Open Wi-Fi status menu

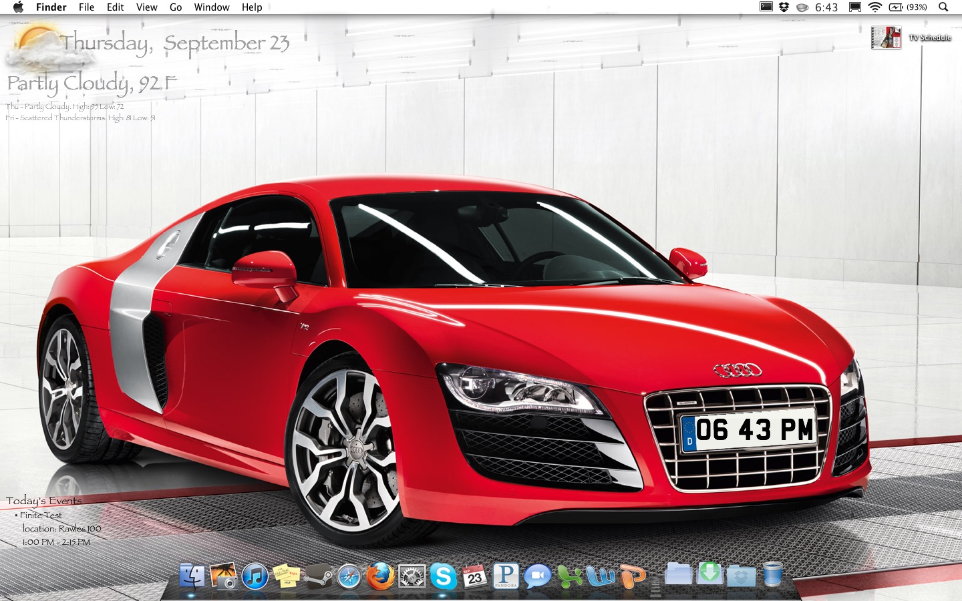click(874, 7)
